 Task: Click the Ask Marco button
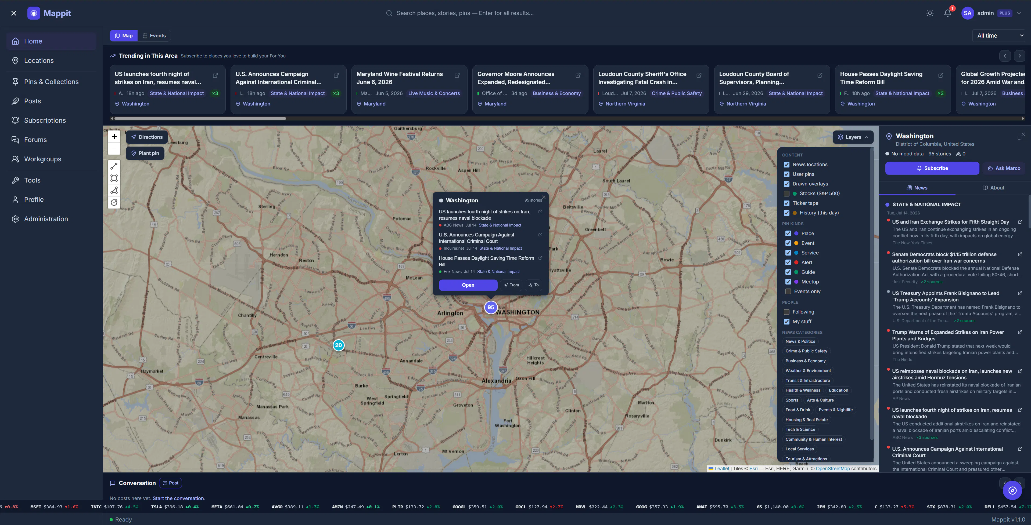pyautogui.click(x=1004, y=168)
